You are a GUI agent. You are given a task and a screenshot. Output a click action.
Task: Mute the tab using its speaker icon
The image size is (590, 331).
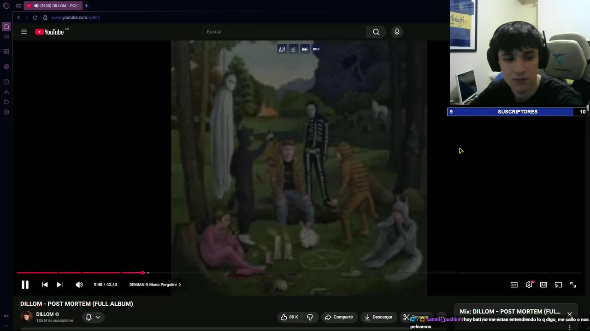click(x=36, y=6)
